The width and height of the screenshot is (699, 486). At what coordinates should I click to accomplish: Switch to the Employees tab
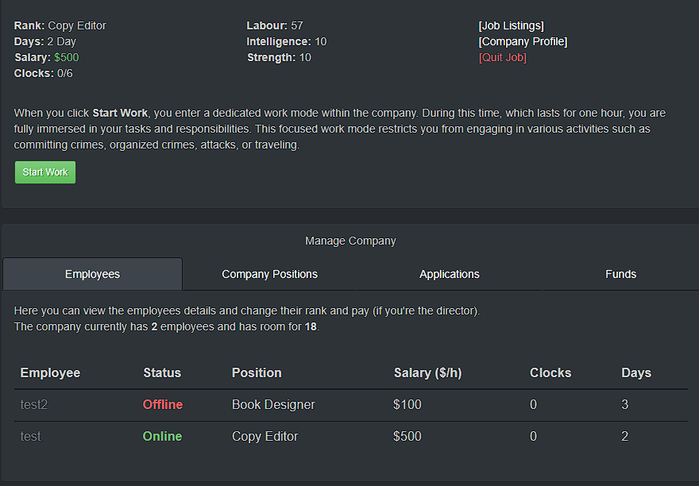[92, 274]
